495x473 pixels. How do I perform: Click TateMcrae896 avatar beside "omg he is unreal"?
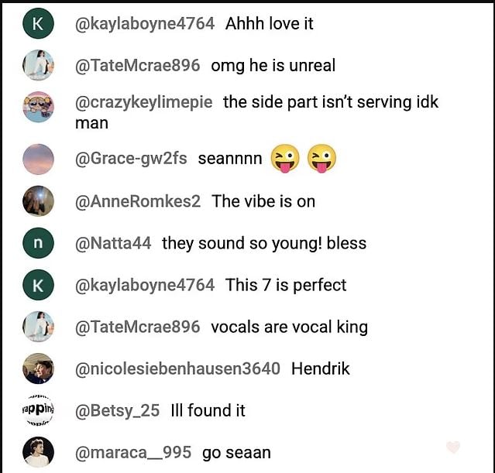38,66
